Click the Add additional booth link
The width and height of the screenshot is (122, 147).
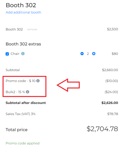pyautogui.click(x=23, y=12)
